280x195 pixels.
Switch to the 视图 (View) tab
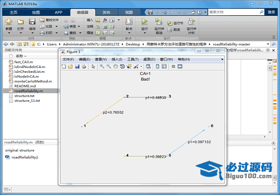click(129, 12)
